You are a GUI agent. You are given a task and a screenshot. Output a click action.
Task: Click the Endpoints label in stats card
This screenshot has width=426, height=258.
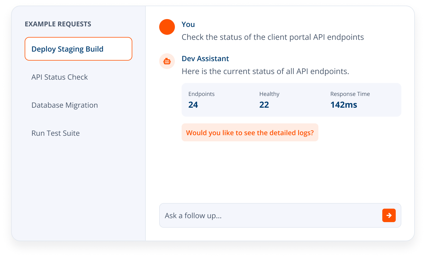[x=202, y=94]
